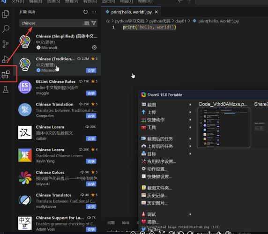Open 上传后的任务 submenu in ShareX
The image size is (268, 234).
[166, 146]
